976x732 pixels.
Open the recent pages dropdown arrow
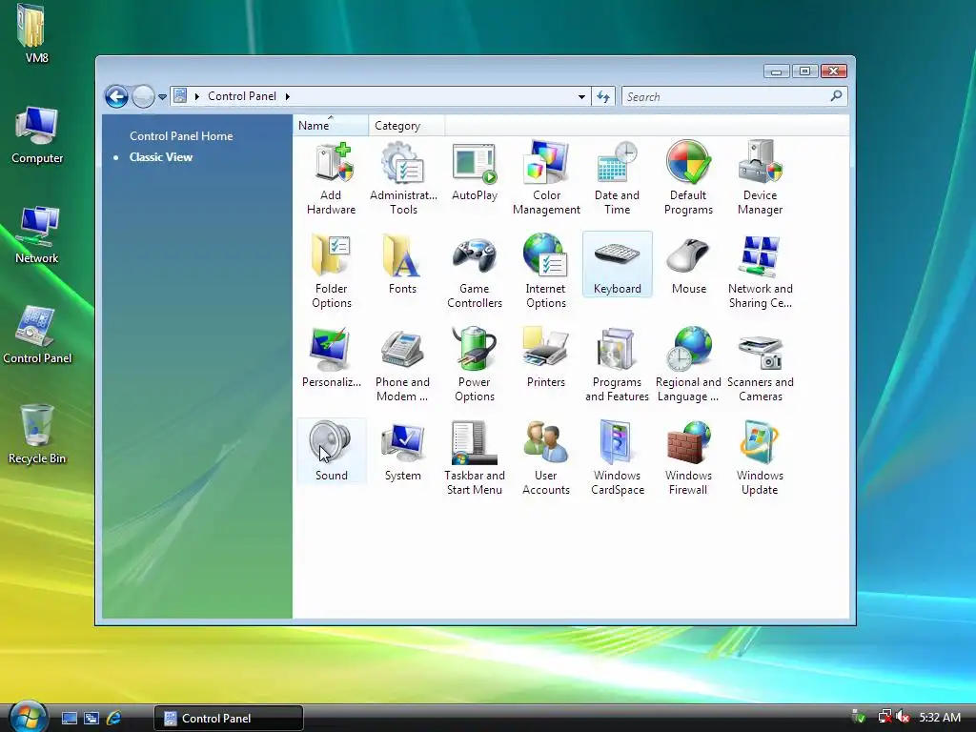click(x=162, y=97)
